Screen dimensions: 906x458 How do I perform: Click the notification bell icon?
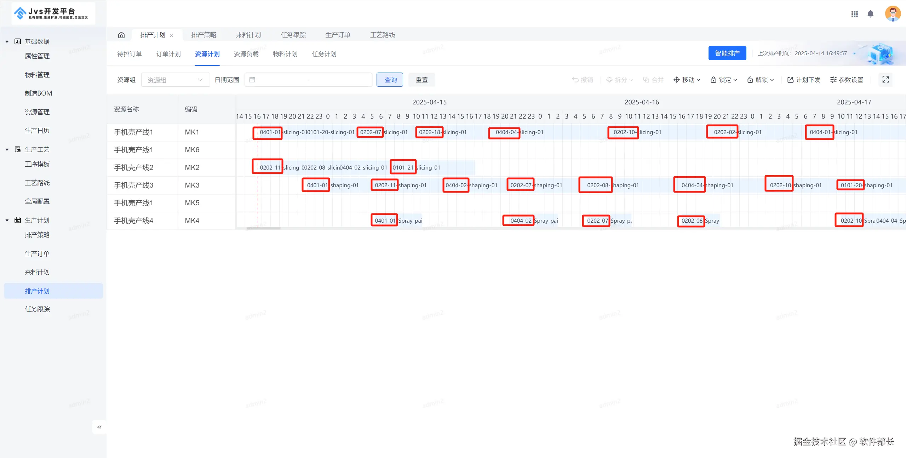click(870, 14)
